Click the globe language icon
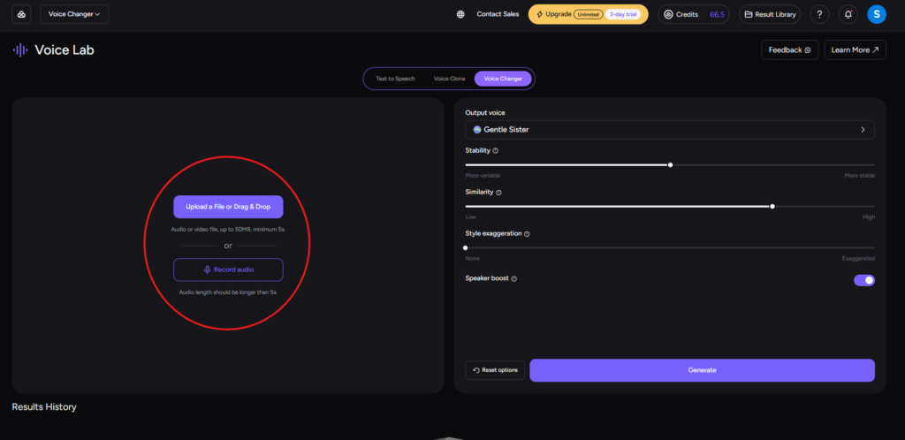Viewport: 905px width, 440px height. click(x=460, y=14)
